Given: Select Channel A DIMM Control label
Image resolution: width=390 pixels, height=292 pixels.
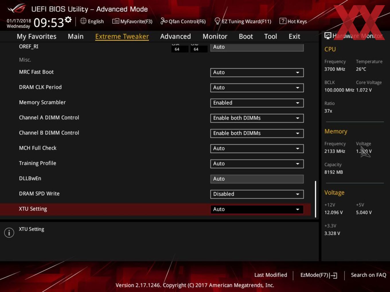Looking at the screenshot, I should [x=49, y=117].
